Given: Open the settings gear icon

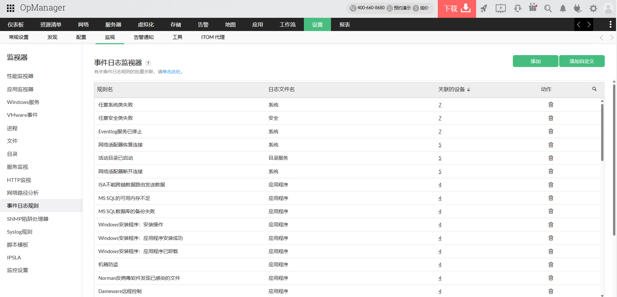Looking at the screenshot, I should click(593, 8).
